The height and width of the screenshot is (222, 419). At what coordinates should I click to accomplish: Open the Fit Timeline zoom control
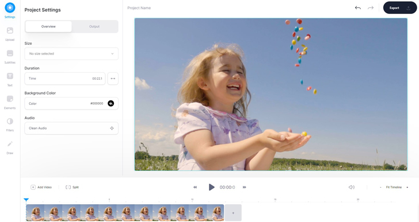(x=394, y=187)
